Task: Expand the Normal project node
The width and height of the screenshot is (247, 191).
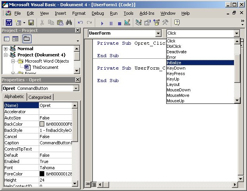Action: 6,49
